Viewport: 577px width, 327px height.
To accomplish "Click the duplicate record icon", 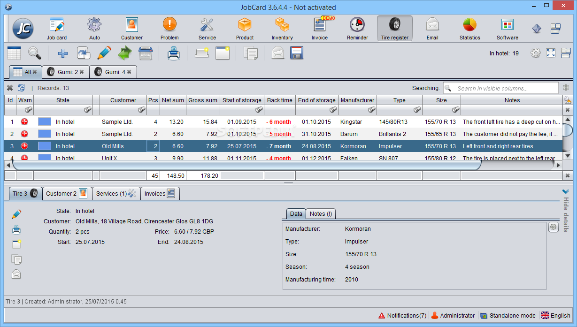I will 84,53.
